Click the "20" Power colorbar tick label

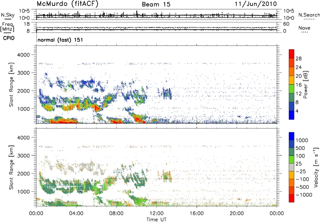tap(298, 76)
